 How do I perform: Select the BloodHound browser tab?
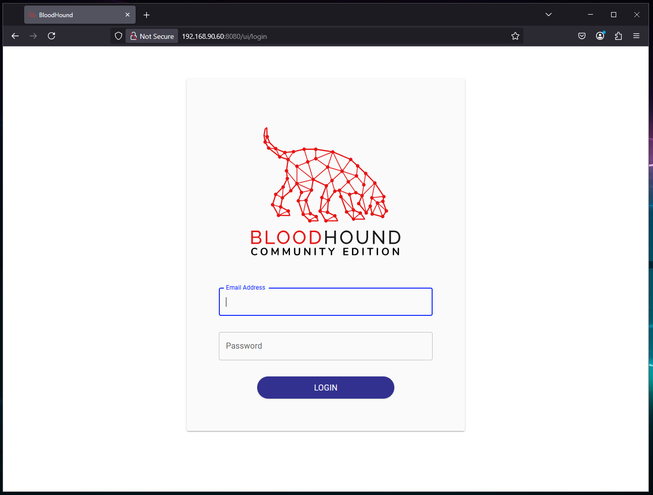[80, 15]
